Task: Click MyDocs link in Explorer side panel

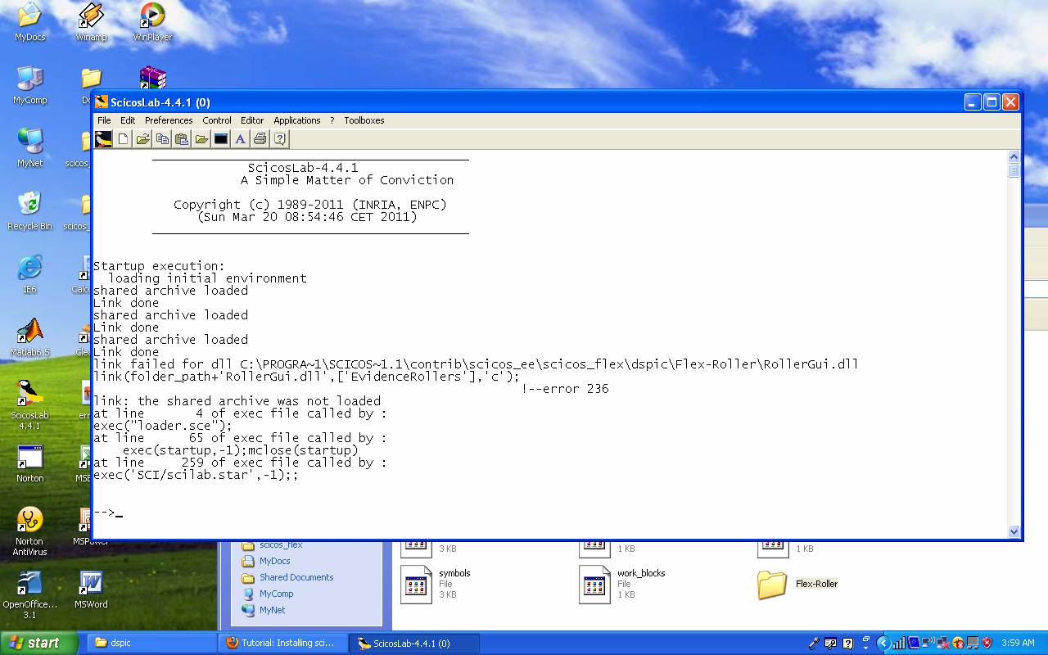Action: [274, 561]
